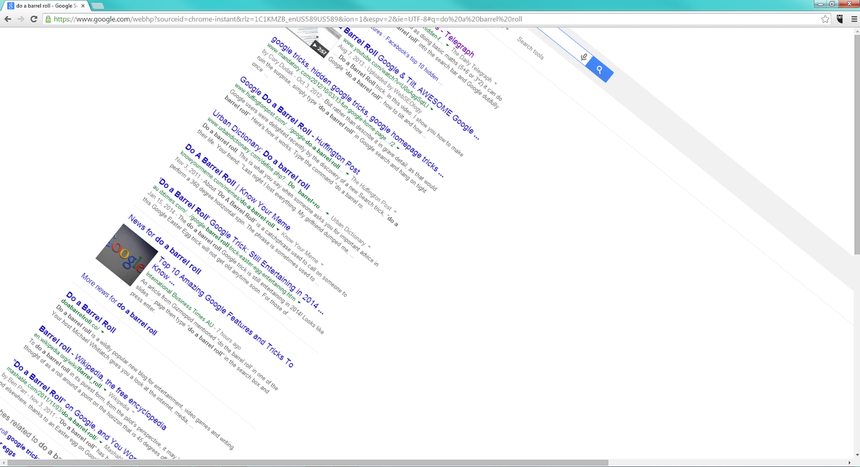Play the video thumbnail marked 2:57
The width and height of the screenshot is (860, 467).
(314, 42)
